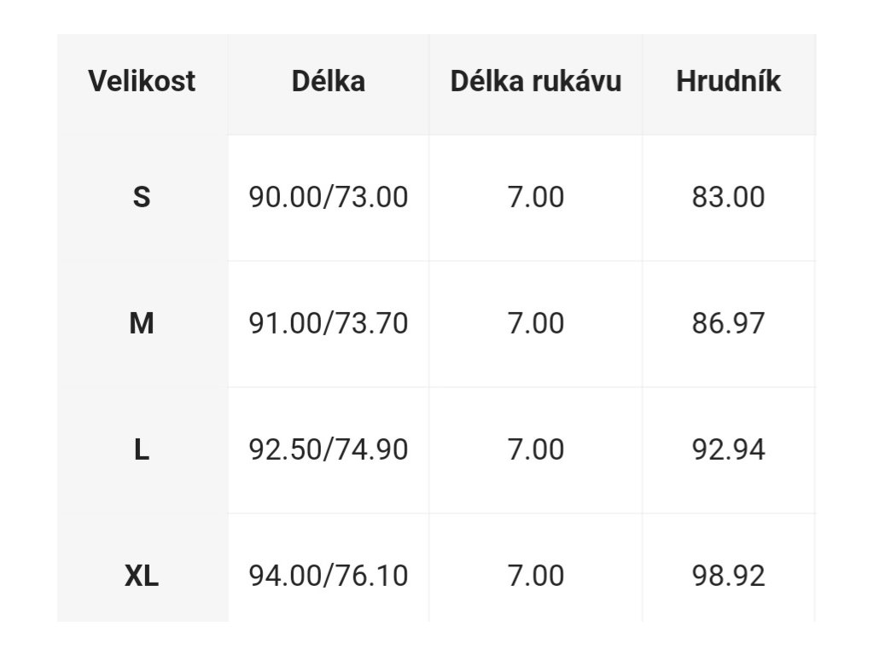Click the 92.50/74.90 length cell
874x655 pixels.
click(x=329, y=449)
